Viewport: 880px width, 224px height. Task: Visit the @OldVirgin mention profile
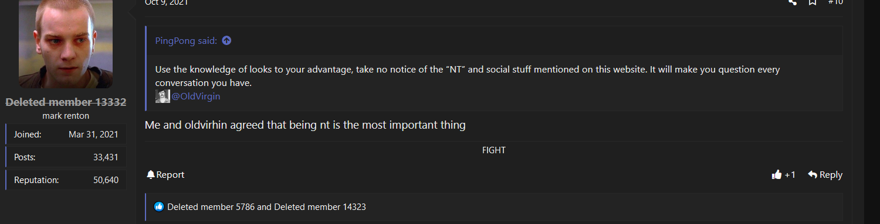coord(196,97)
